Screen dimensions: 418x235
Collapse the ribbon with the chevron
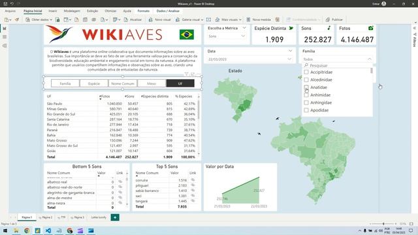(x=415, y=23)
